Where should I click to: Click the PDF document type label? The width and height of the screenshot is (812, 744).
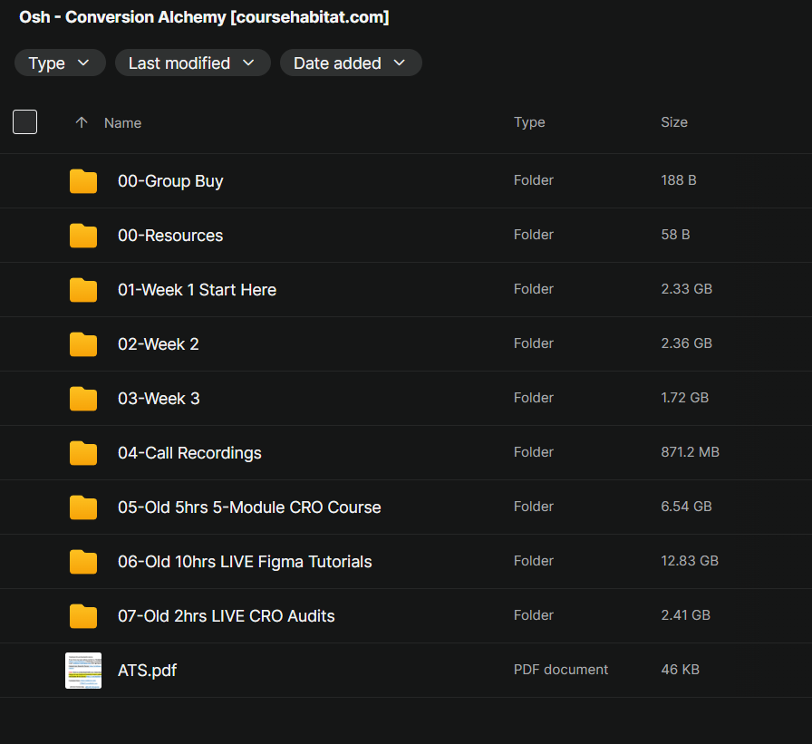560,670
